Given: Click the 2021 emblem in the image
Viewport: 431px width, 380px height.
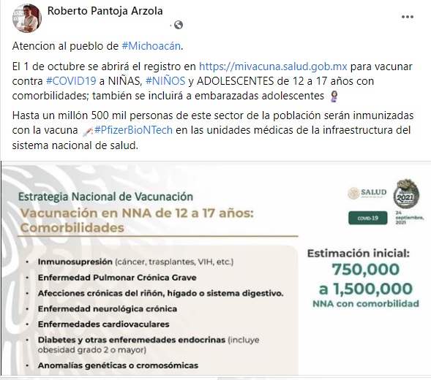Looking at the screenshot, I should [406, 194].
